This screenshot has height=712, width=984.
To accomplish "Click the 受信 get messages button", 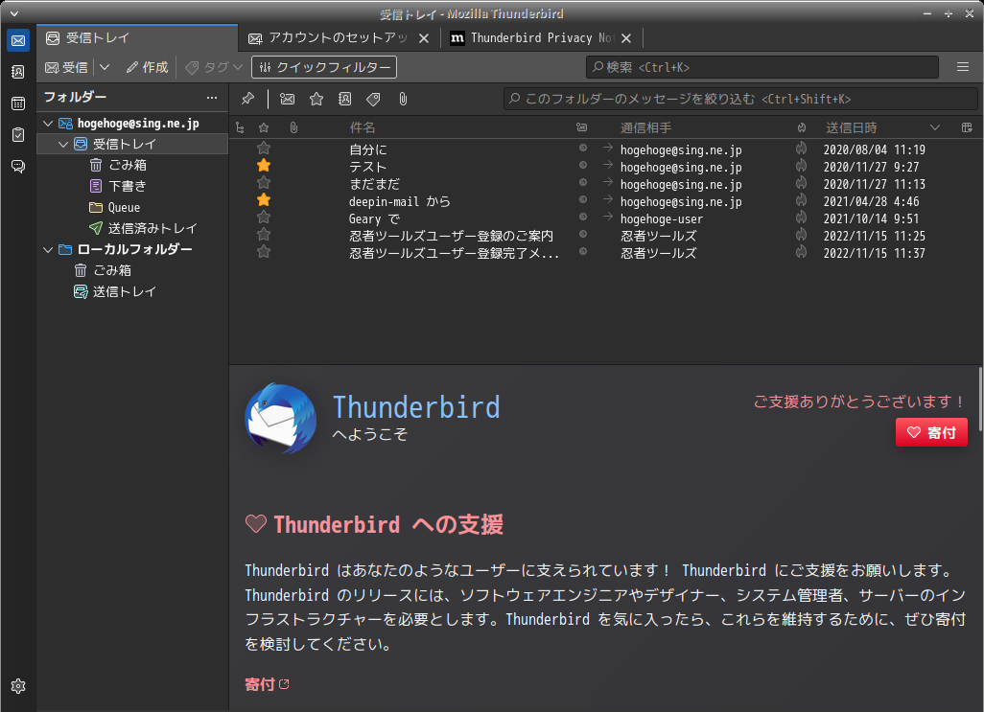I will (x=66, y=67).
